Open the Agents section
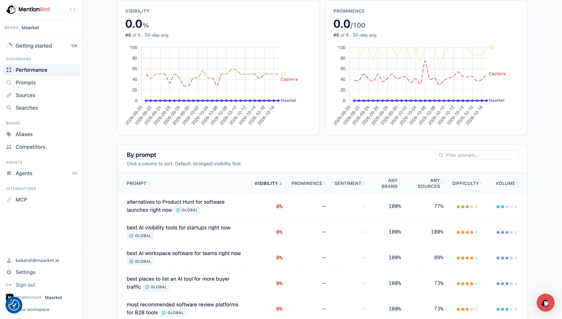The image size is (562, 319). click(41, 173)
